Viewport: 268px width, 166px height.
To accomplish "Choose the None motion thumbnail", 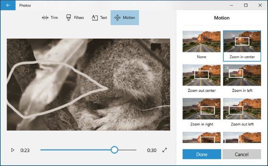I will click(x=202, y=45).
